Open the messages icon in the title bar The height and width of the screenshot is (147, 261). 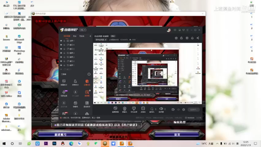(x=175, y=30)
